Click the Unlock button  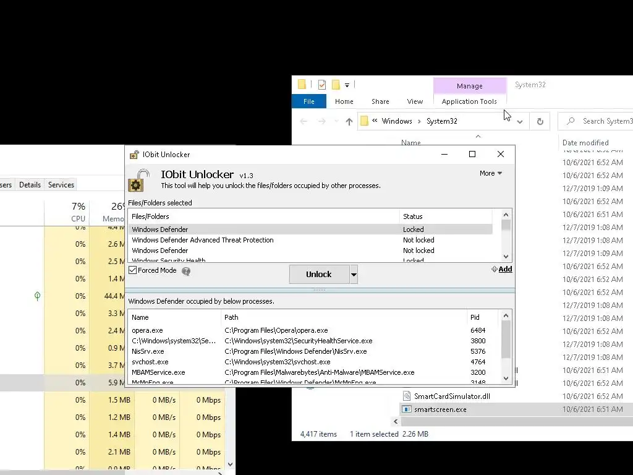[x=319, y=274]
